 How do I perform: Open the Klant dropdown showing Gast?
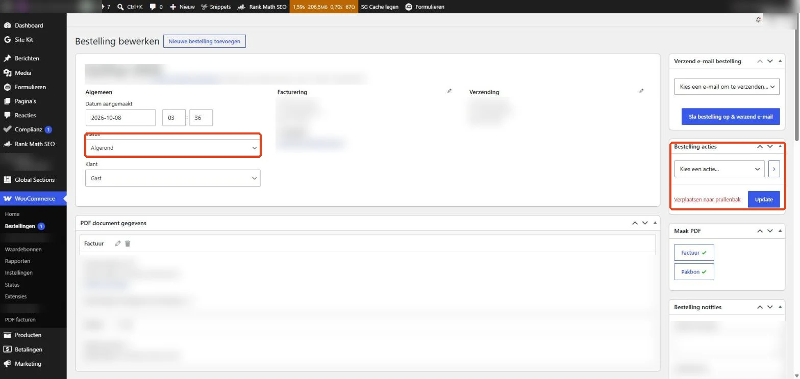173,178
